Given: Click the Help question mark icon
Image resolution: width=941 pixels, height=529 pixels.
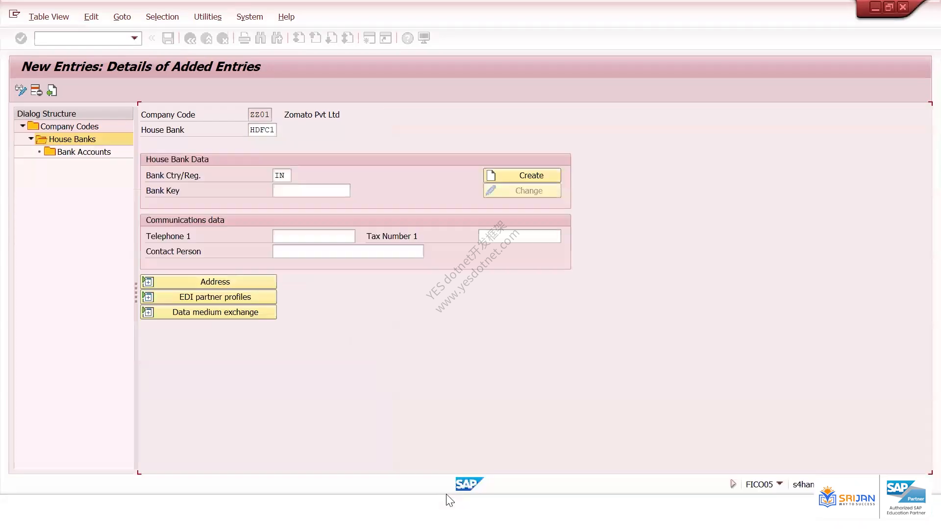Looking at the screenshot, I should [x=407, y=38].
